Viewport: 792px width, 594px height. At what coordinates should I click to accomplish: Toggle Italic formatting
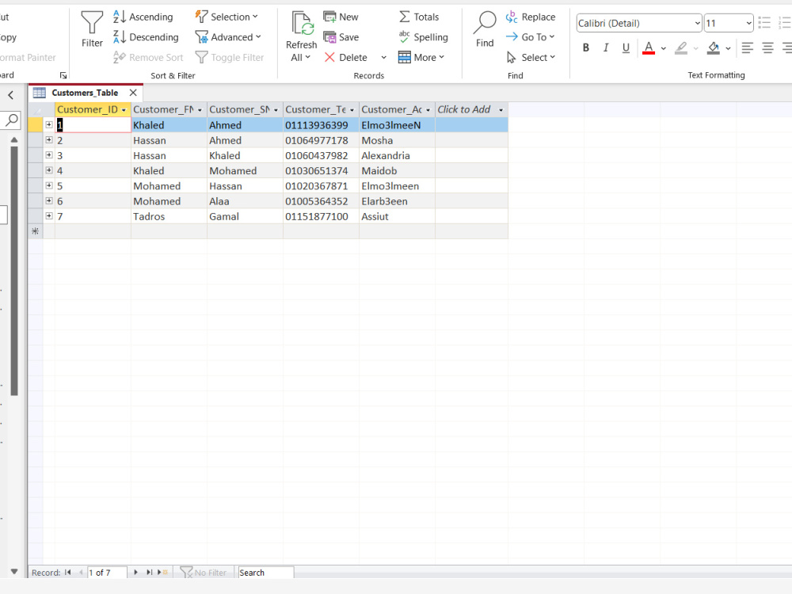point(606,48)
